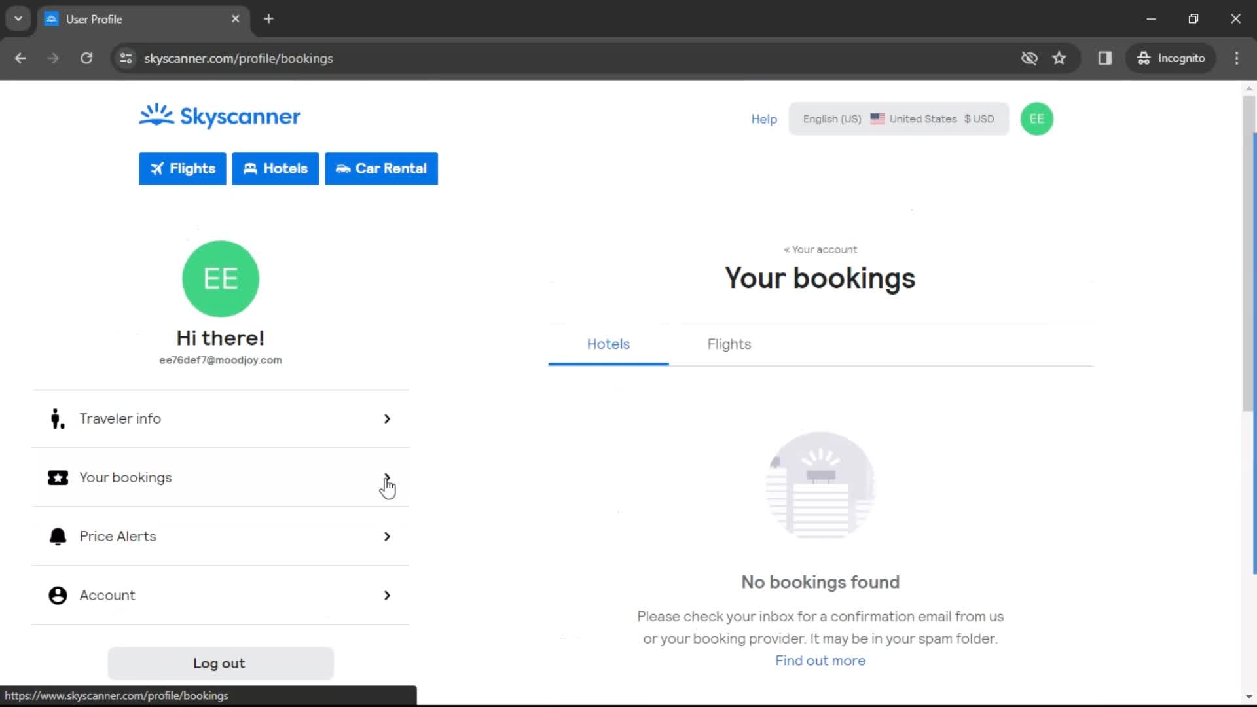Open Flights search section
Image resolution: width=1257 pixels, height=707 pixels.
coord(182,168)
